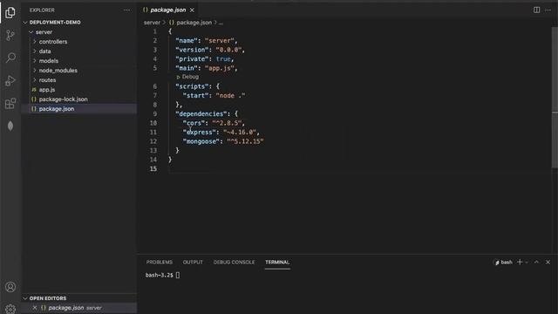Click the EXPLORER panel title

[x=42, y=10]
